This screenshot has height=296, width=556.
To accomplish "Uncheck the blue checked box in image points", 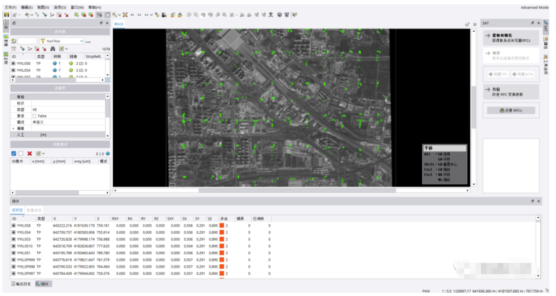I will point(14,153).
